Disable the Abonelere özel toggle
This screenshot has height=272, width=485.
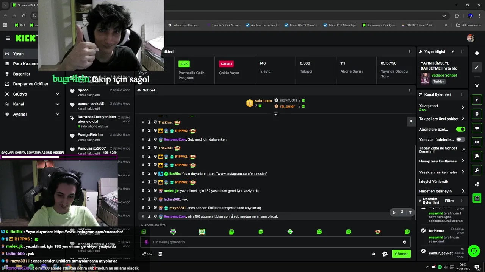[461, 129]
